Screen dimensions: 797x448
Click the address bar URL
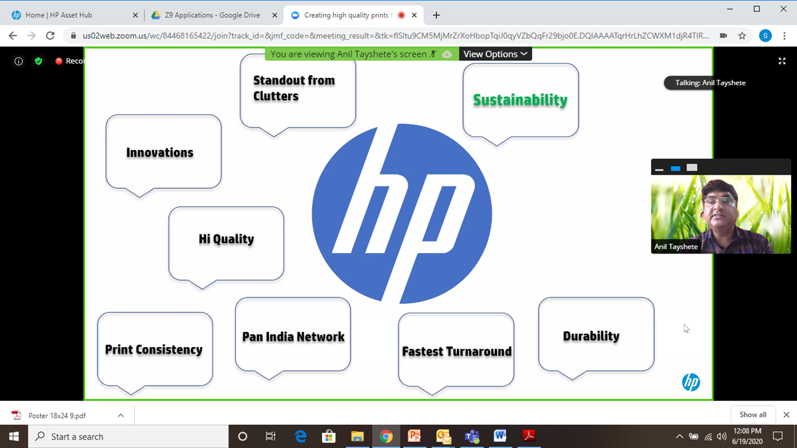(x=395, y=36)
